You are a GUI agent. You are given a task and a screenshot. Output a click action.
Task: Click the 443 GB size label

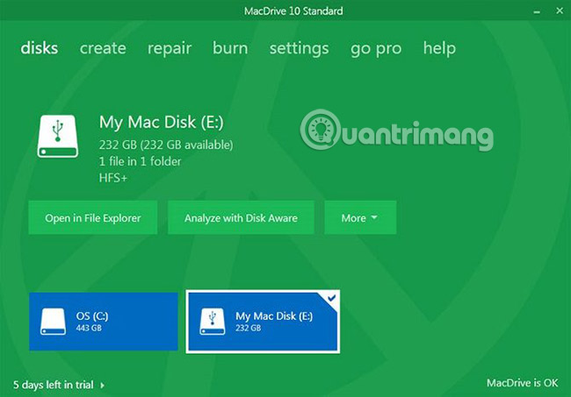tap(89, 328)
